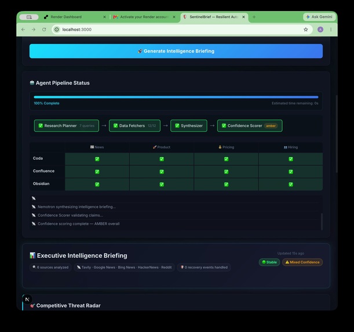Click Updated 15s ago text
Viewport: 354px width, 332px height.
[x=291, y=253]
